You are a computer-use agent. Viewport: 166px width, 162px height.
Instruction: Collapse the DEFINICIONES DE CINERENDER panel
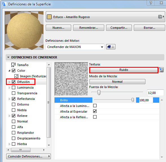tap(8, 57)
